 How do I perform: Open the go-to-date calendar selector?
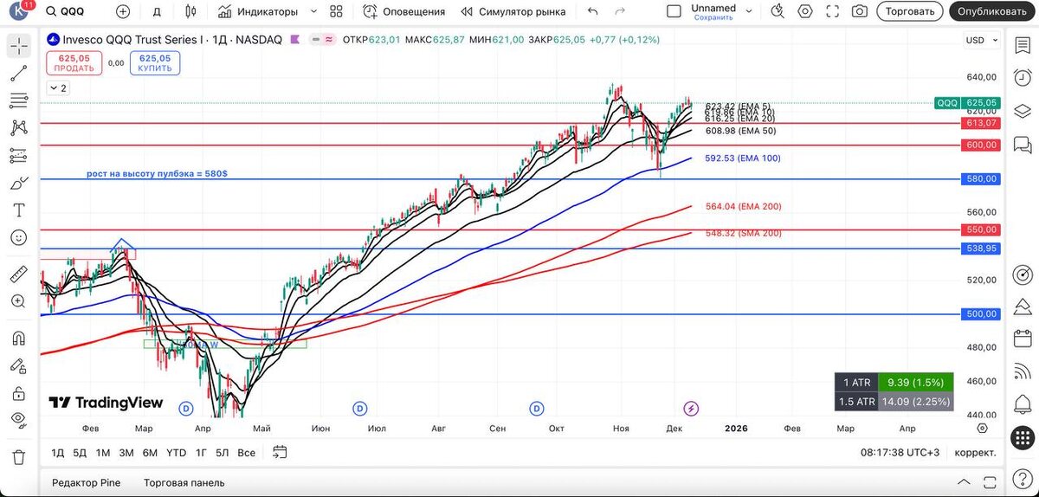pos(279,452)
